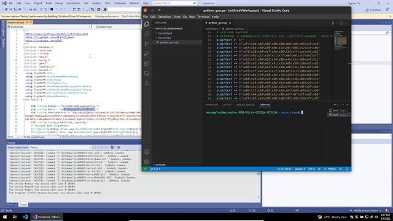Click Ln 31, Col 81 in status bar

tap(284, 169)
